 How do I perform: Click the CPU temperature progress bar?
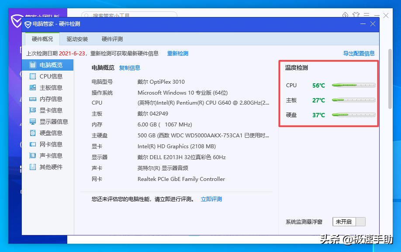point(353,85)
